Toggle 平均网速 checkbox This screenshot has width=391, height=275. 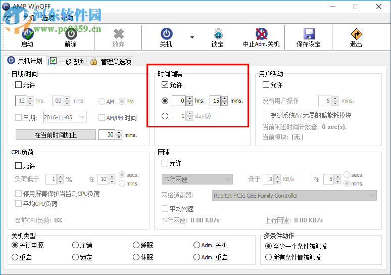pyautogui.click(x=165, y=208)
